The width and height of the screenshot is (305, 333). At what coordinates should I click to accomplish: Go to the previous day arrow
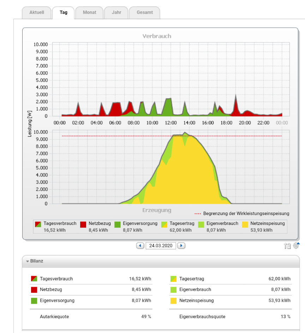(140, 245)
